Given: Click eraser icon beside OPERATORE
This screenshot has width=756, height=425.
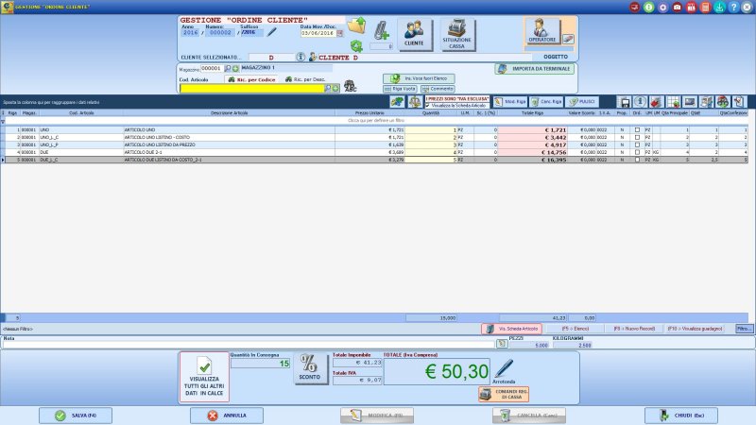Looking at the screenshot, I should 568,39.
